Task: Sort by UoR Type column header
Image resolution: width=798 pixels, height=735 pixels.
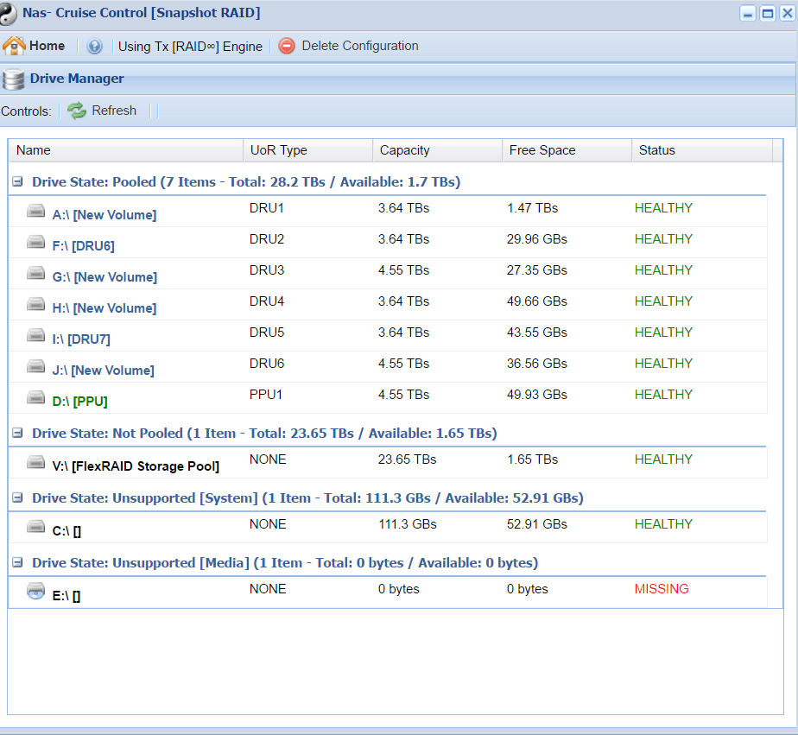Action: click(x=308, y=150)
